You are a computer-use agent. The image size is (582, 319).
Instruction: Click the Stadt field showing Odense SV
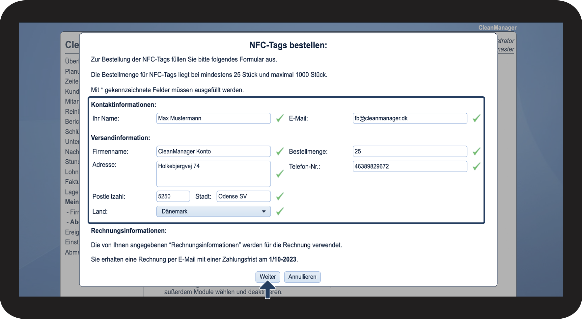[x=244, y=196]
